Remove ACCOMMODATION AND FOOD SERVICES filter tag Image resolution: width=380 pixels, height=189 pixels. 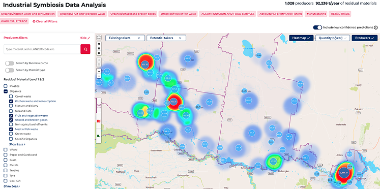pos(227,14)
